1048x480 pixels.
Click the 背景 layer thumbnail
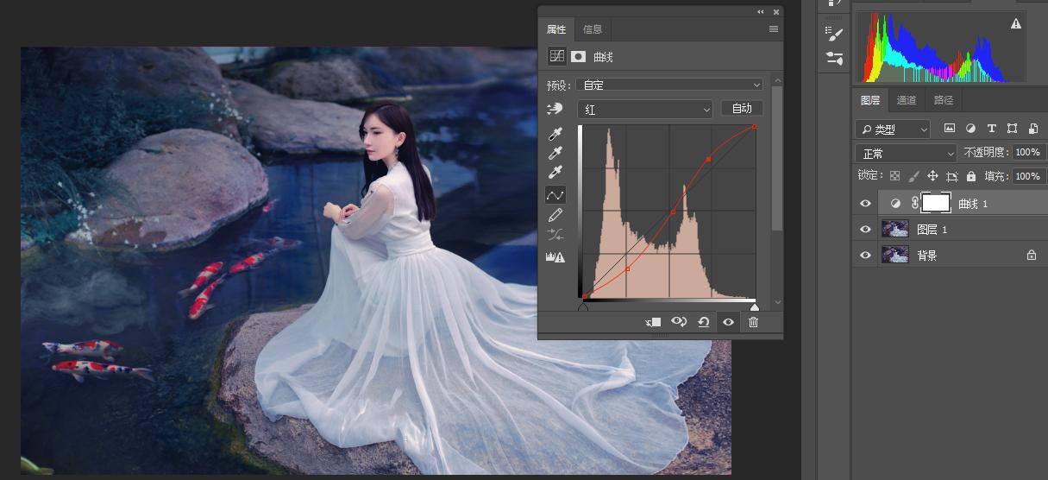pyautogui.click(x=894, y=256)
